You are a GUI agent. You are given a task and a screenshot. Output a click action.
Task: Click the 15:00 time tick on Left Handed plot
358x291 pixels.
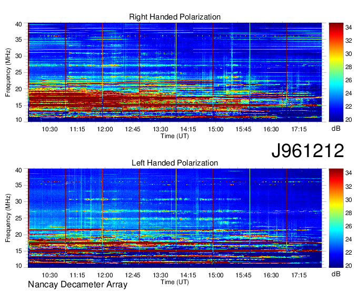(x=216, y=275)
